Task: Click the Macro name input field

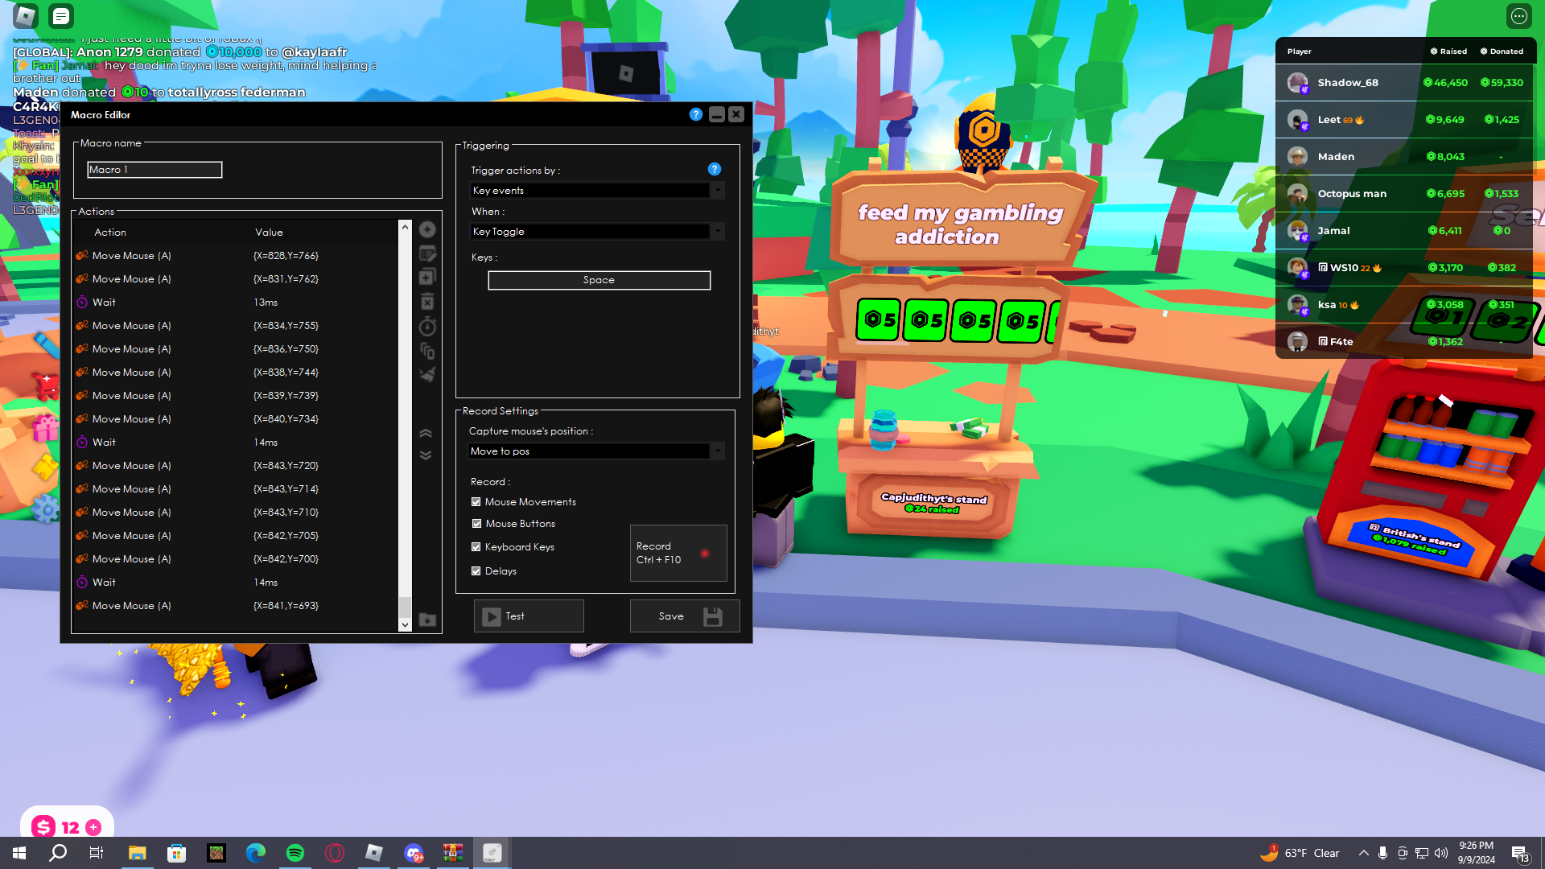Action: coord(154,170)
